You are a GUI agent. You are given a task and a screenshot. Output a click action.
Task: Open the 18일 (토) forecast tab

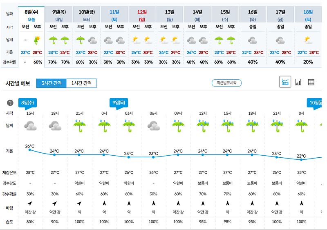click(x=308, y=15)
